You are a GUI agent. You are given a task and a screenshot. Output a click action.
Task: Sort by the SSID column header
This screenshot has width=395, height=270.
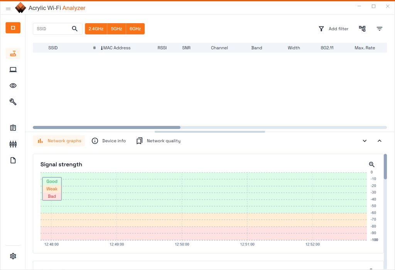pos(53,48)
